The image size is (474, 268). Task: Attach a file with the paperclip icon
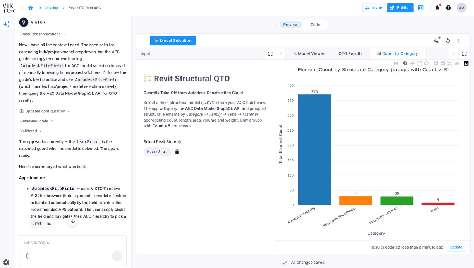click(28, 256)
